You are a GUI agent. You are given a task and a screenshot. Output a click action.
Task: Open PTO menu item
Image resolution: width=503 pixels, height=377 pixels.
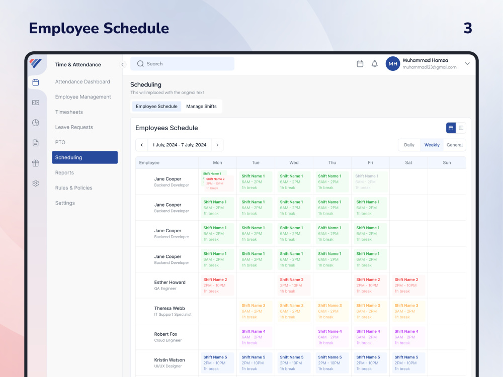click(60, 142)
